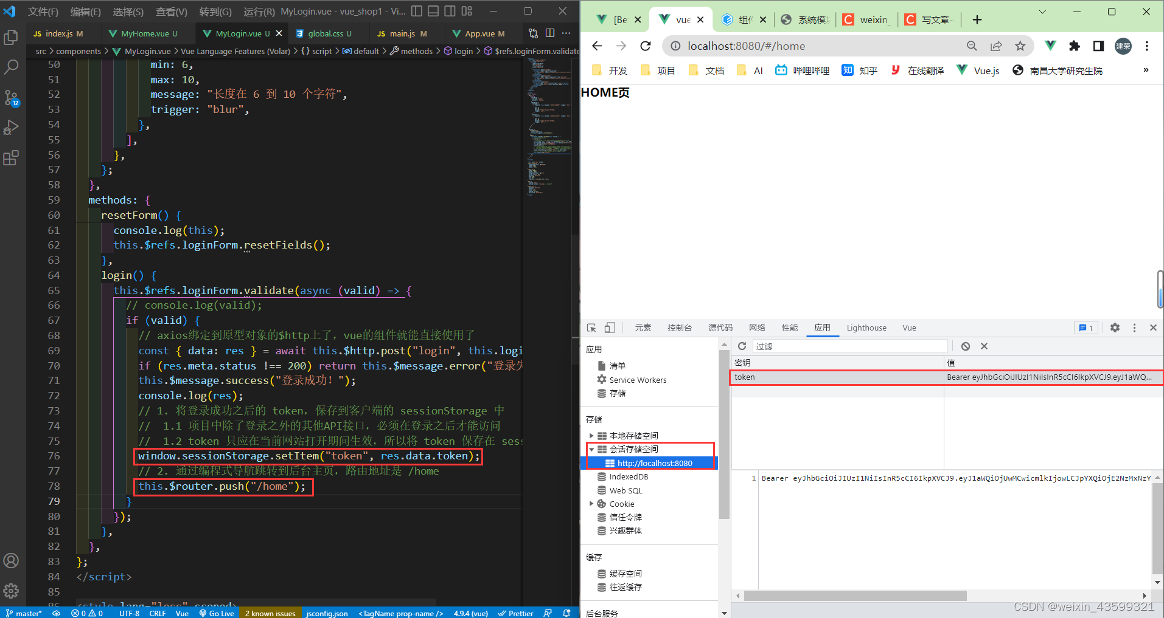Open DevTools 控制台 tab

[x=680, y=328]
